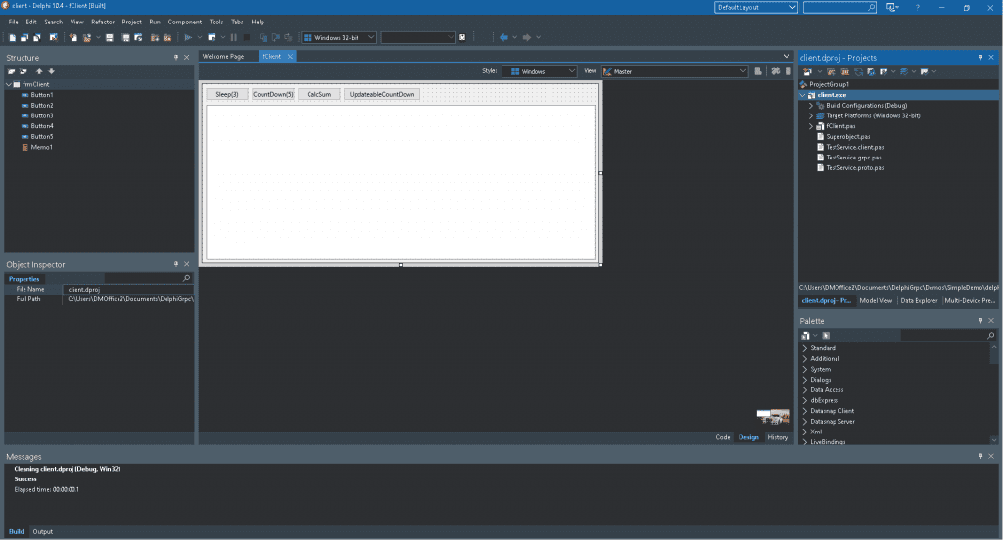Collapse the frmClient tree node
1003x546 pixels.
[8, 84]
